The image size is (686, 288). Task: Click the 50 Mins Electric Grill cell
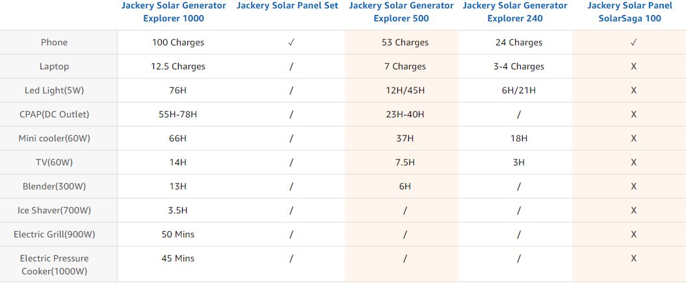point(178,234)
